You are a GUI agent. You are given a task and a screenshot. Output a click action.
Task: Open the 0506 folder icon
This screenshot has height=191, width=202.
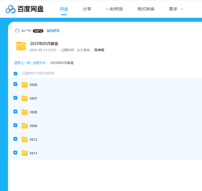(x=25, y=85)
